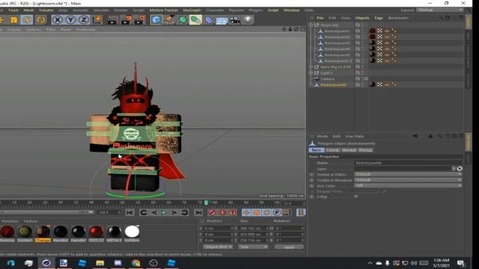Screen dimensions: 479x269
Task: Open File Explorer from the taskbar
Action: point(100,263)
